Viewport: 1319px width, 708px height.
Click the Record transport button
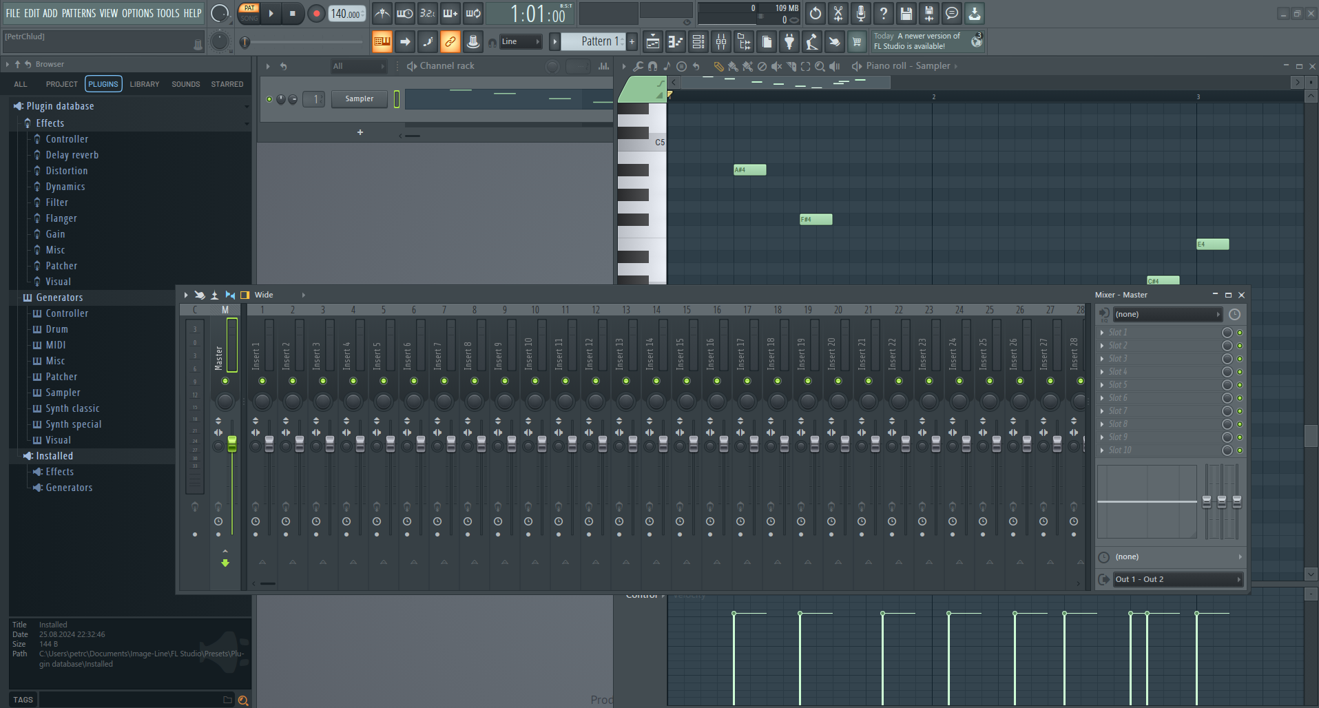316,13
